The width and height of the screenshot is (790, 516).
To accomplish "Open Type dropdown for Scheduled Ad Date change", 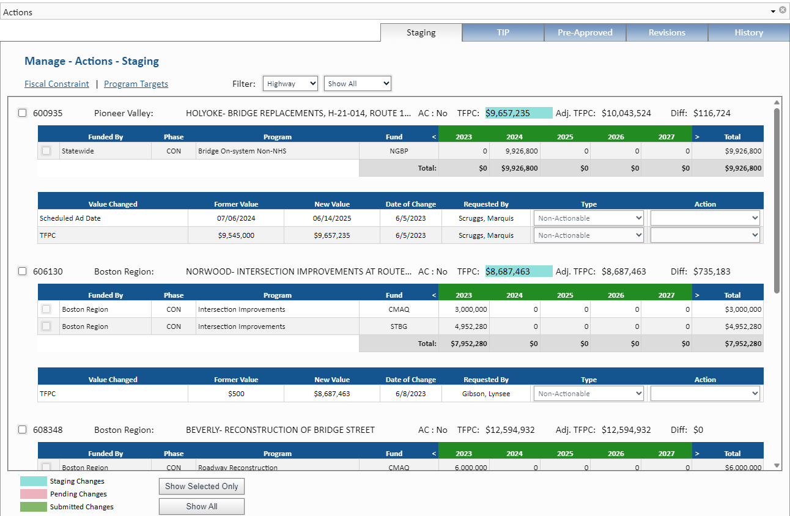I will click(x=588, y=218).
